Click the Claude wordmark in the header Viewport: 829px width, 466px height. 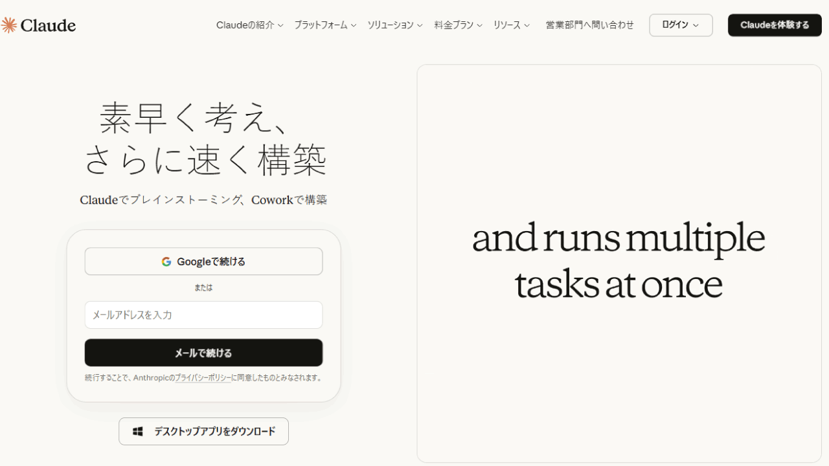point(48,25)
